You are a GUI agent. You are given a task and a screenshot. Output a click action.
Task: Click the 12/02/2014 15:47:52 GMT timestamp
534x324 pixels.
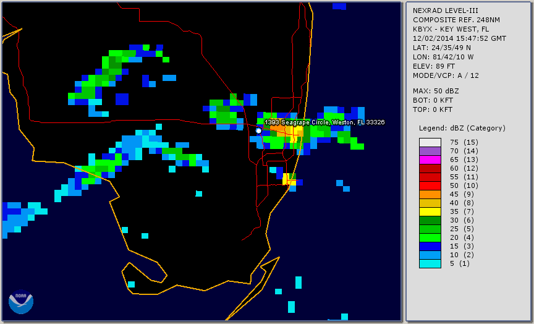(x=459, y=38)
